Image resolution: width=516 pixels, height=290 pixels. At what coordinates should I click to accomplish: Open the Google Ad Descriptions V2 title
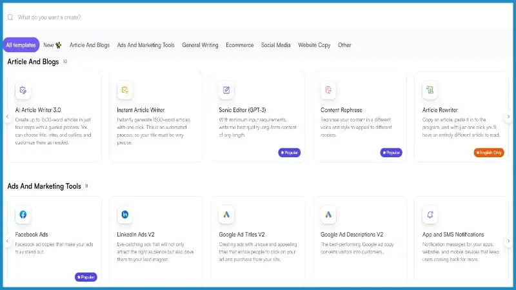coord(352,235)
